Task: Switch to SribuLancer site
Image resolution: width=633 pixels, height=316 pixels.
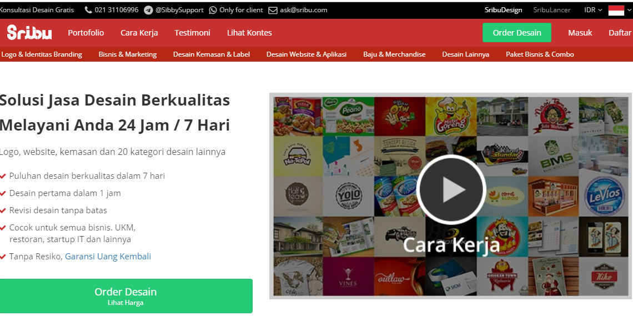Action: (552, 10)
